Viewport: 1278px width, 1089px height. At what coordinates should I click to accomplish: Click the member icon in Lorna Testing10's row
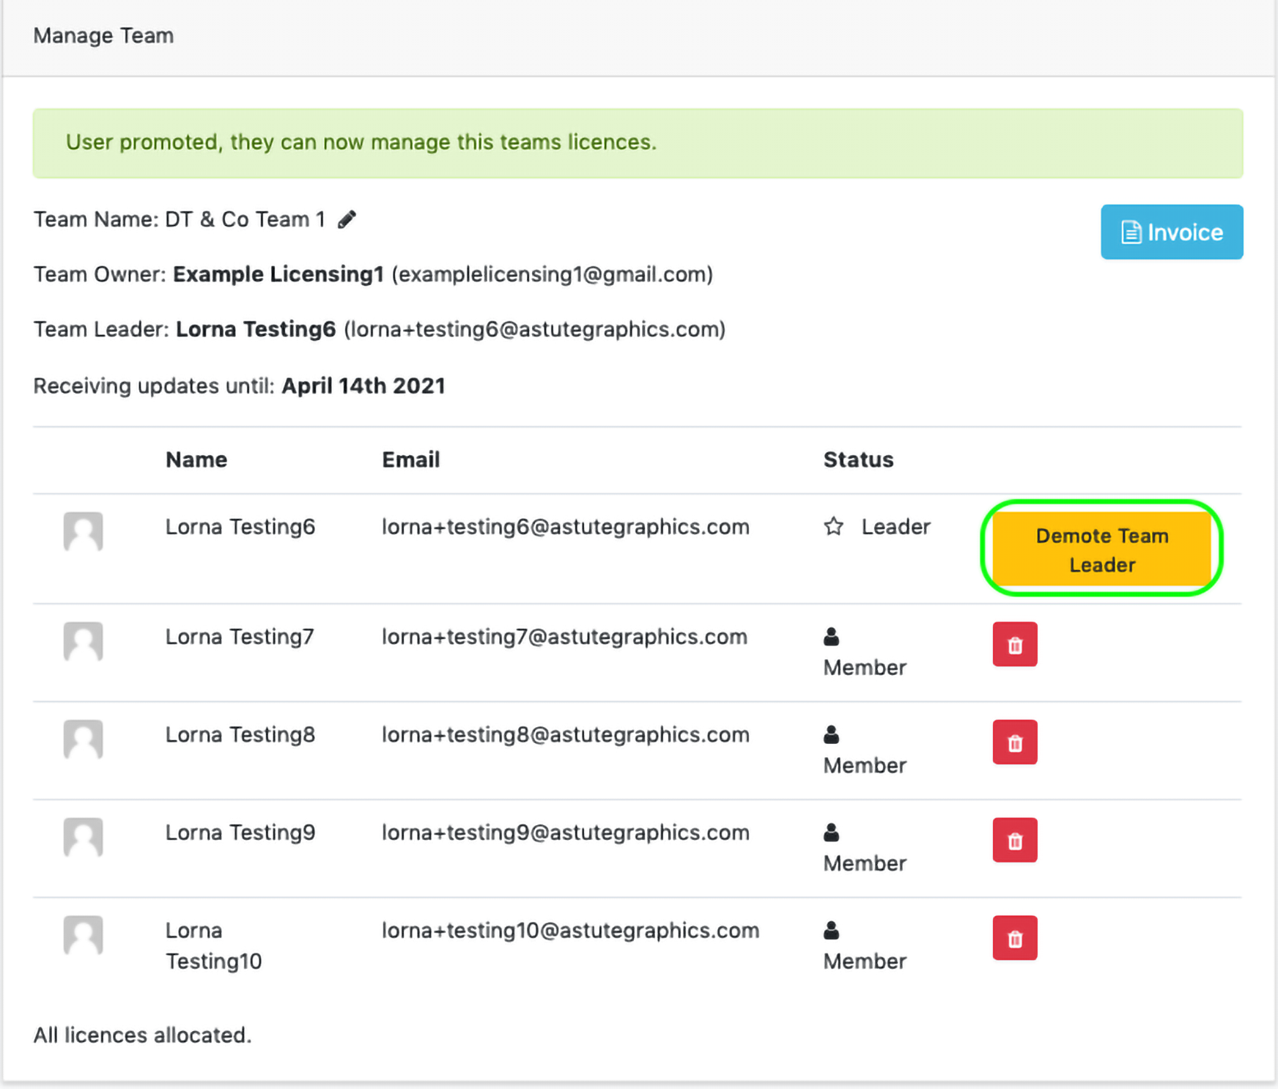(x=831, y=931)
